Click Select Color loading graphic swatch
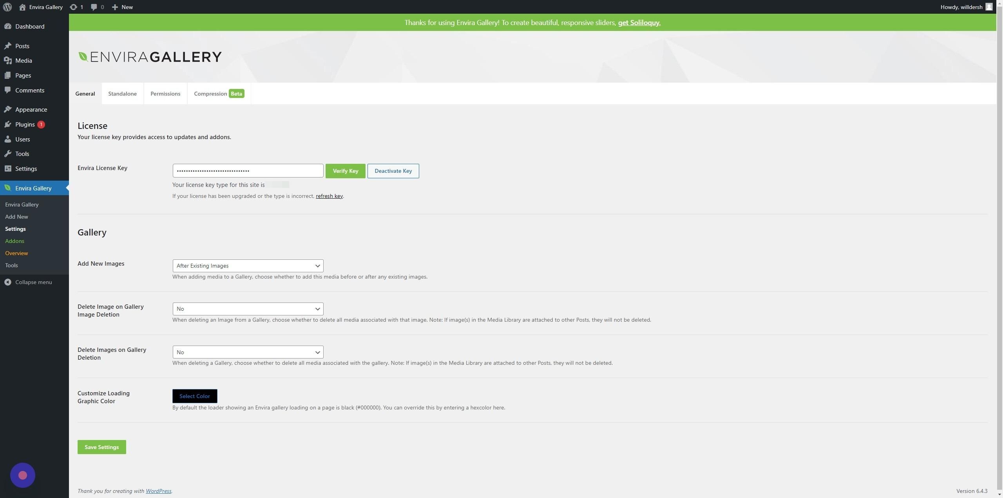 [195, 396]
